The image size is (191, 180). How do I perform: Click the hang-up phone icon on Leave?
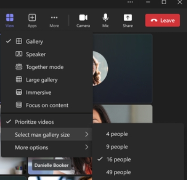[x=154, y=20]
